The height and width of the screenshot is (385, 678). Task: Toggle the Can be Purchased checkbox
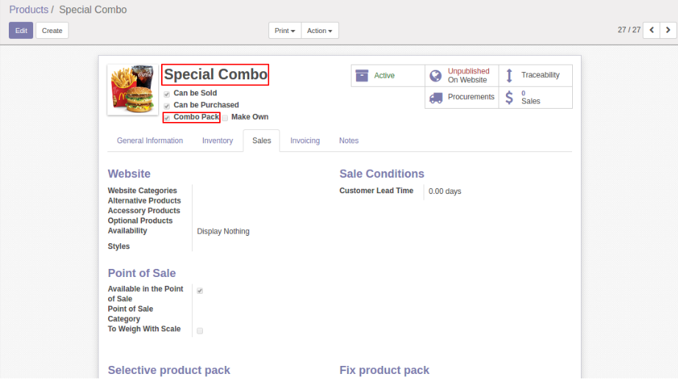point(167,106)
